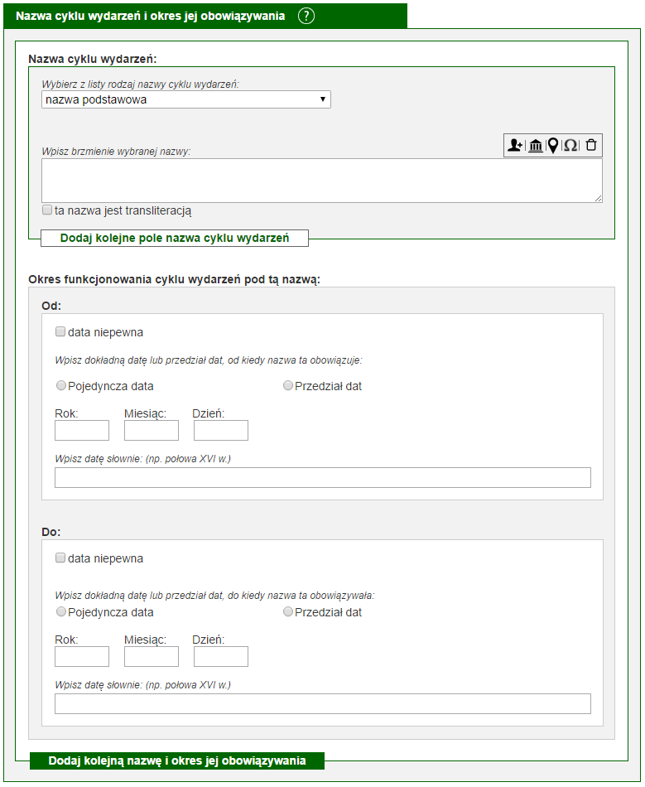Focus the 'Wpisz brzmienie wybranej nazwy' textarea
This screenshot has height=787, width=645.
click(x=322, y=181)
